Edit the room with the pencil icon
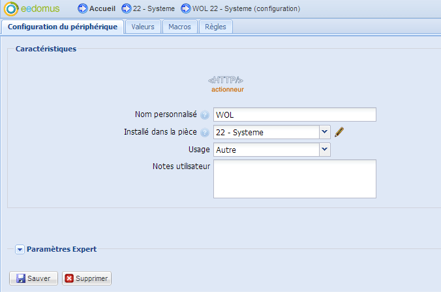This screenshot has height=292, width=441. point(339,132)
